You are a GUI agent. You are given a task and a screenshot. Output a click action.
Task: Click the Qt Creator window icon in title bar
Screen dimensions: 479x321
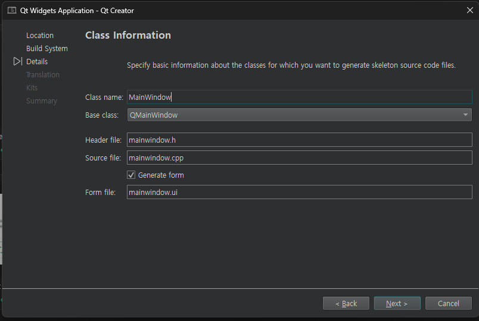click(x=11, y=10)
